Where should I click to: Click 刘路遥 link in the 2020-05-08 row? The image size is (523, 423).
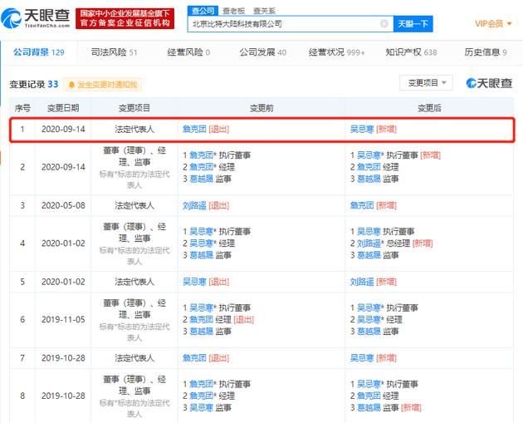pyautogui.click(x=194, y=205)
